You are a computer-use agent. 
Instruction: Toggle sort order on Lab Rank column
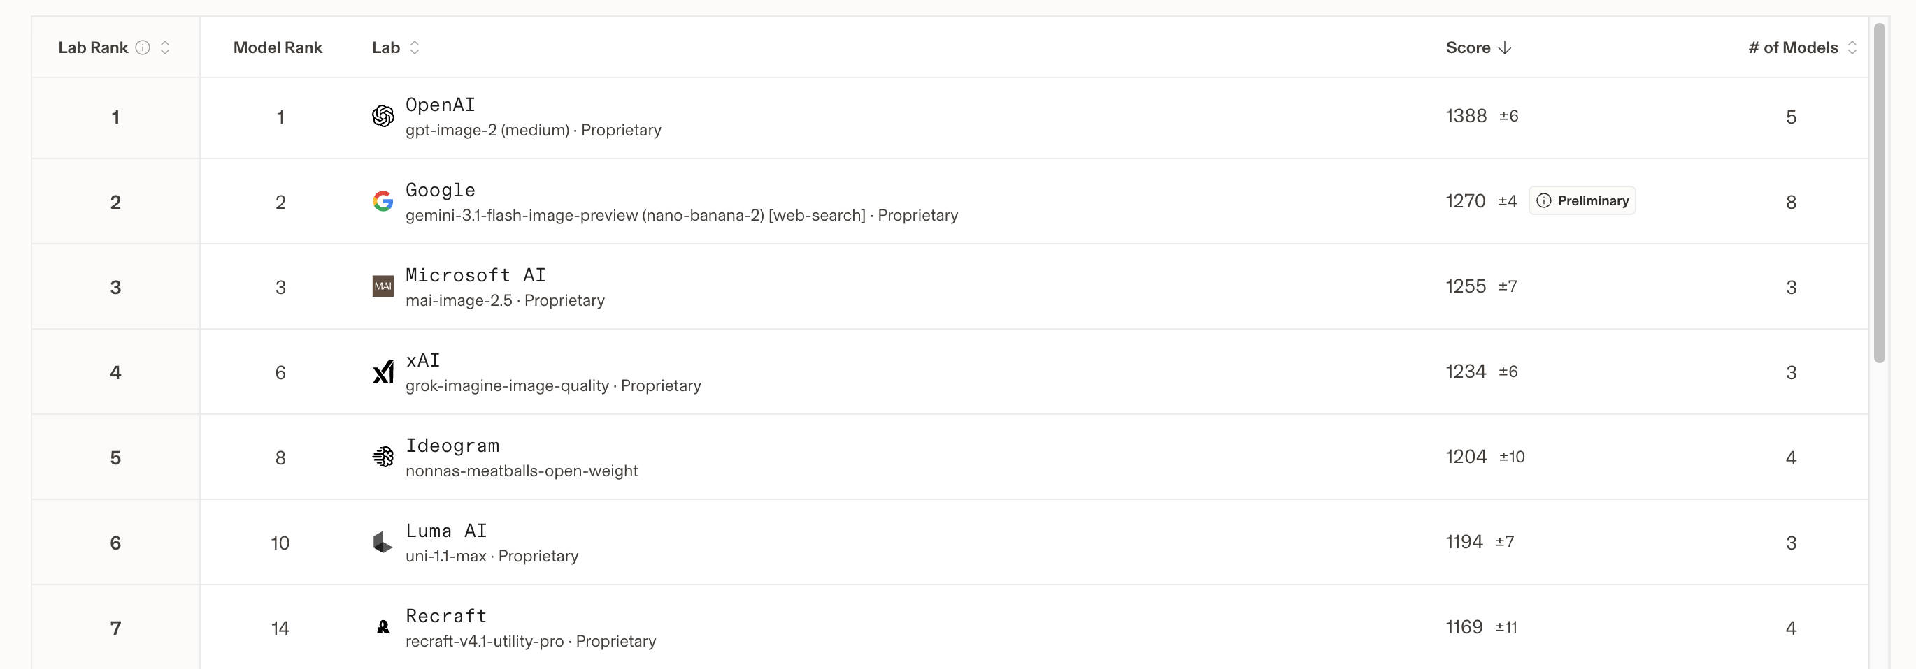coord(165,47)
